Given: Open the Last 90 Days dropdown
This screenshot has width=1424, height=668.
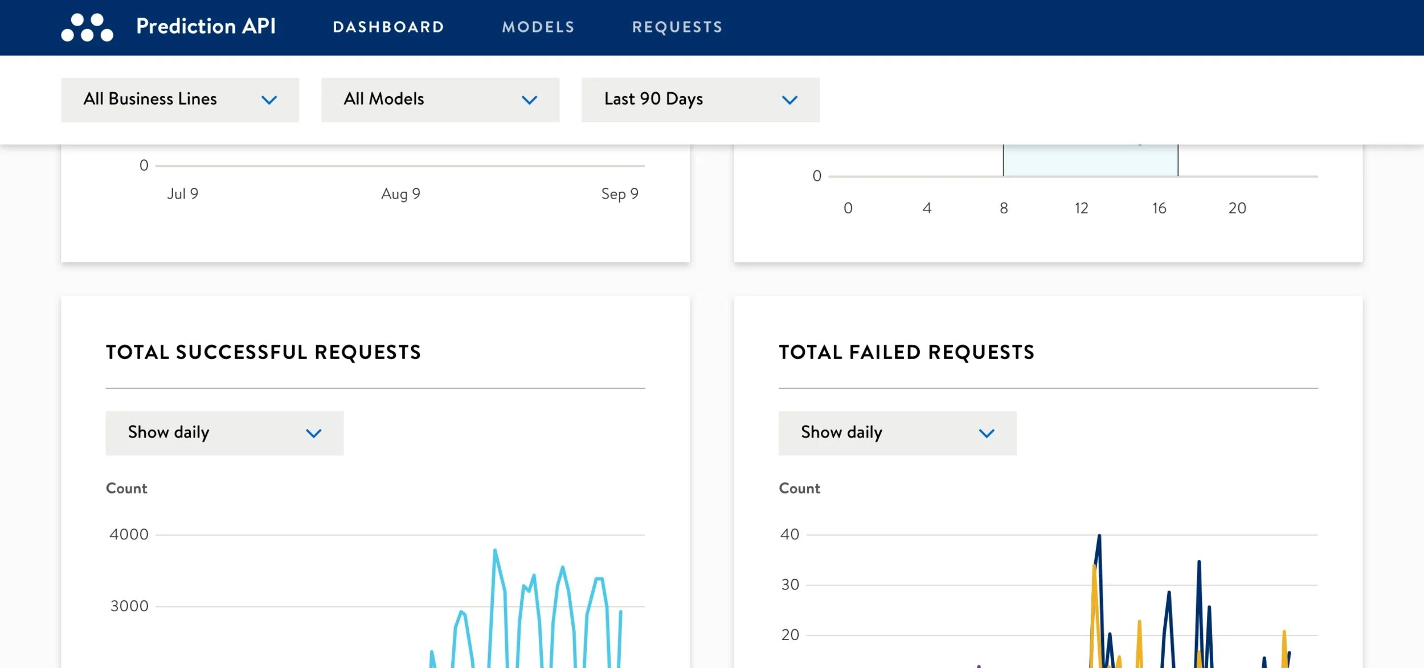Looking at the screenshot, I should [x=700, y=100].
